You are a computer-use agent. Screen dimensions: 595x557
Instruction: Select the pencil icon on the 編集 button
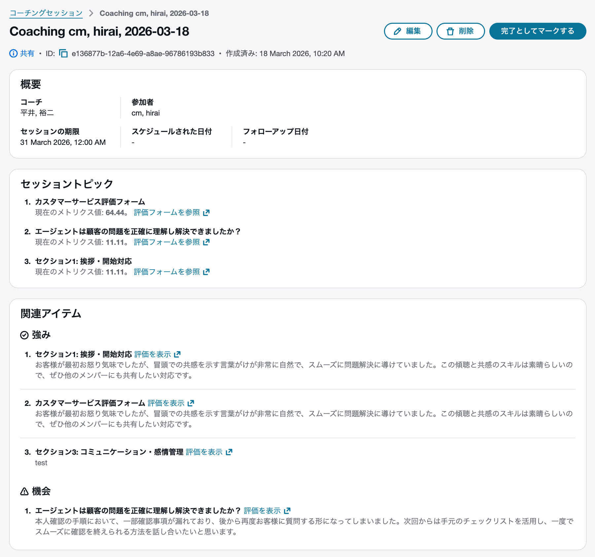[397, 31]
